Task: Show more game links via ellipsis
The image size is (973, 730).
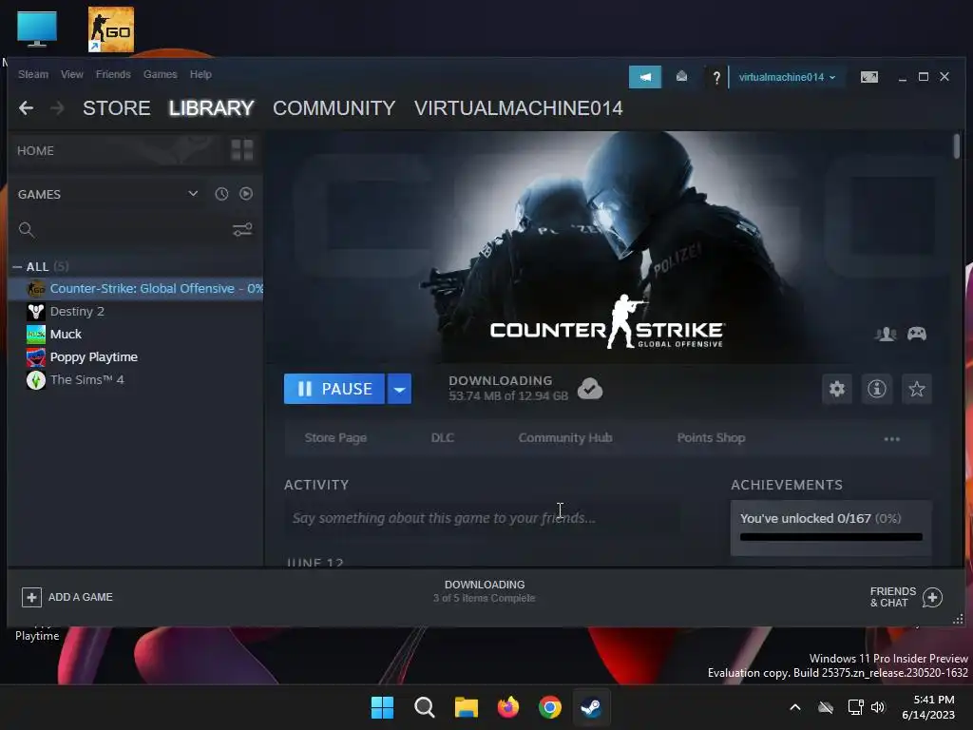Action: [891, 439]
